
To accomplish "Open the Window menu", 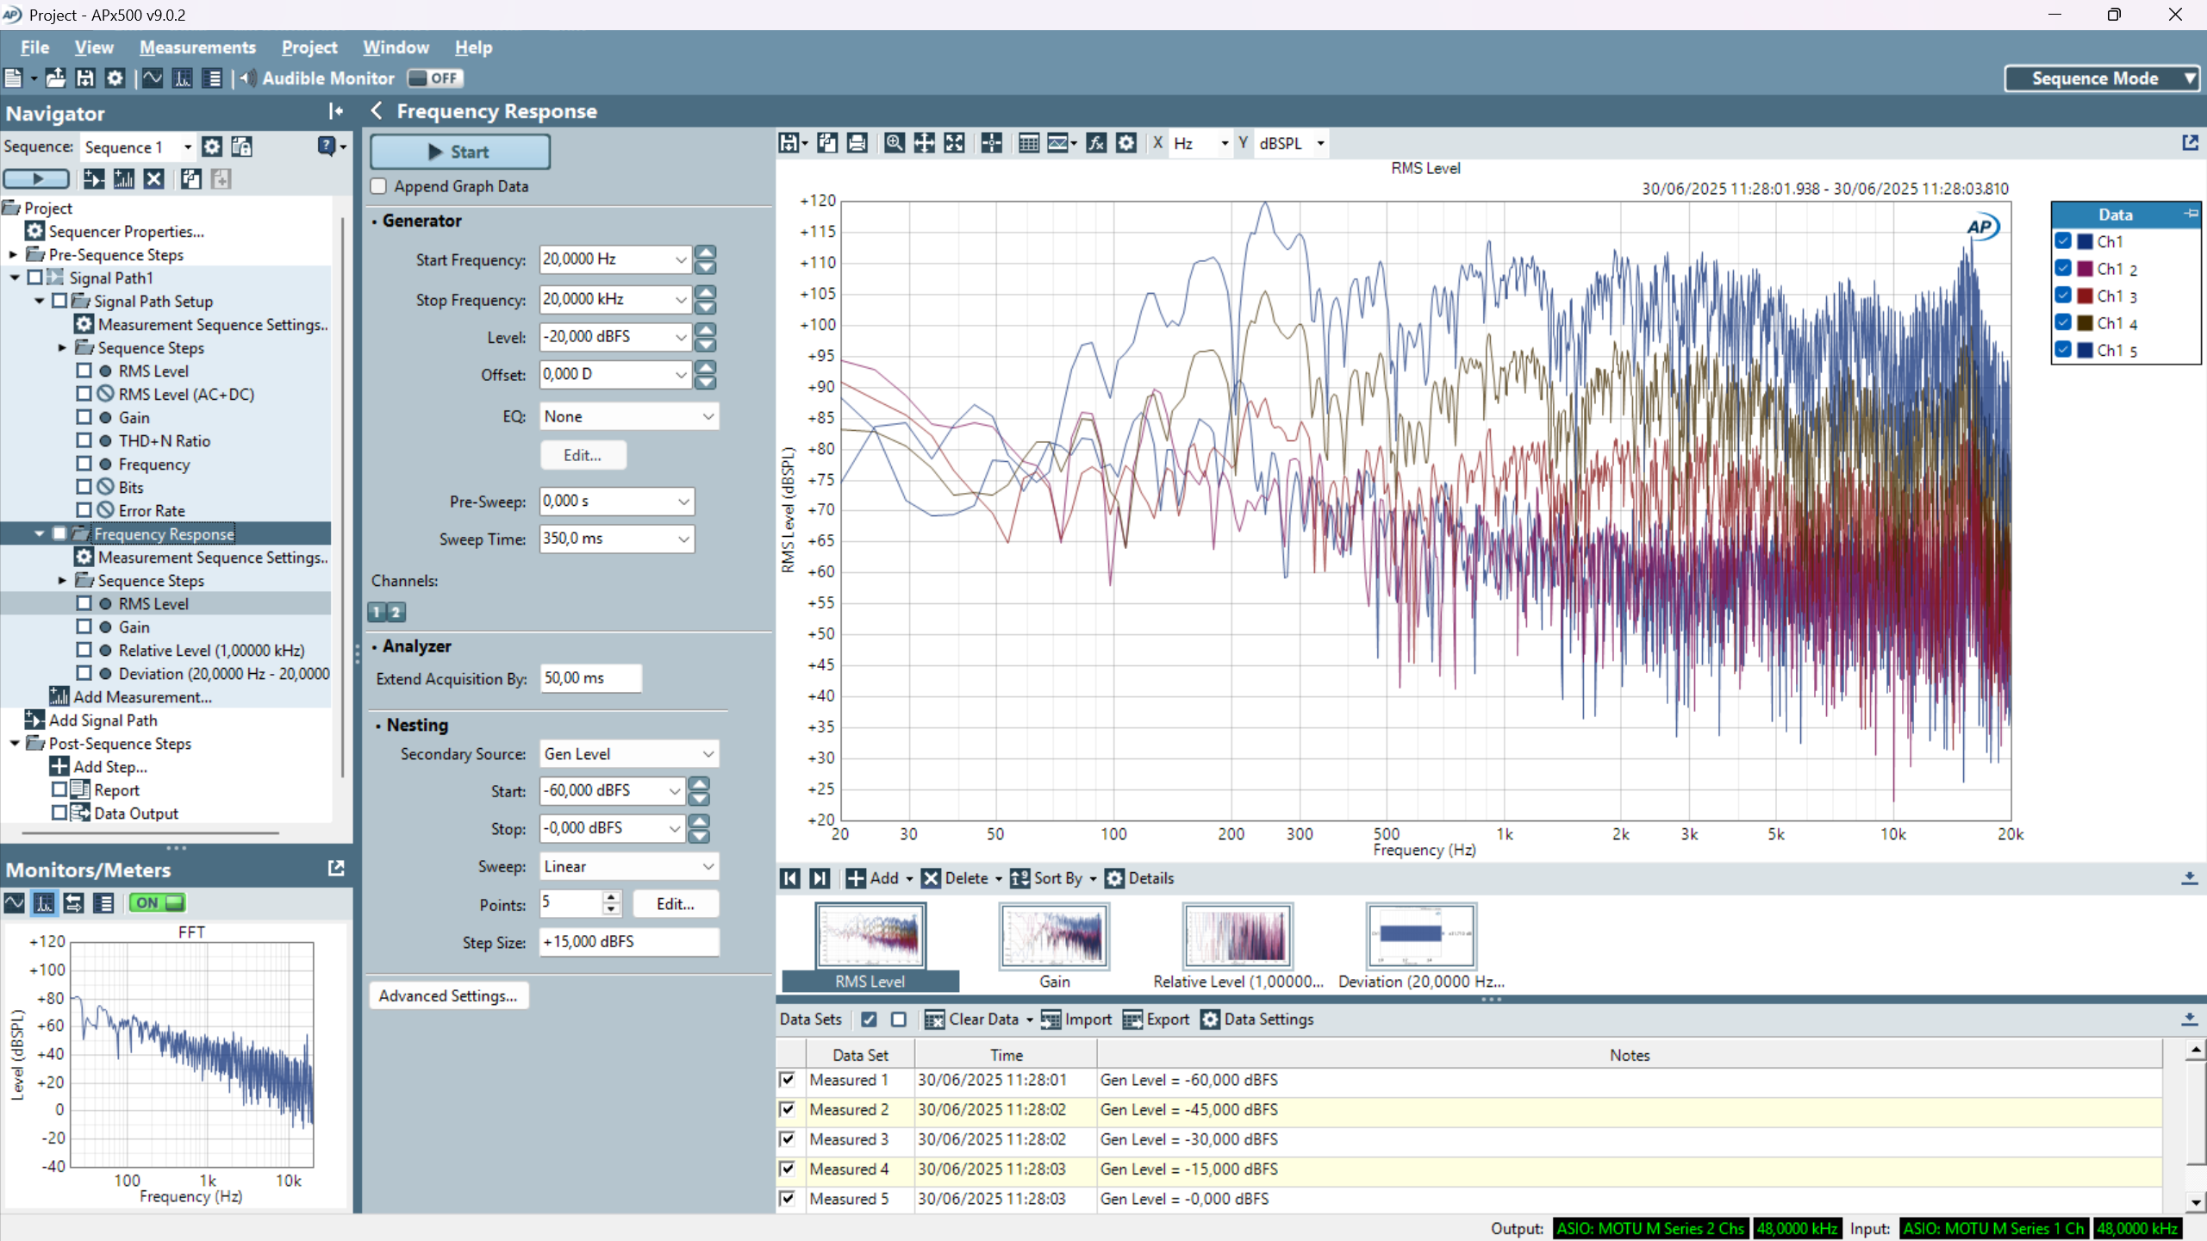I will (x=396, y=47).
